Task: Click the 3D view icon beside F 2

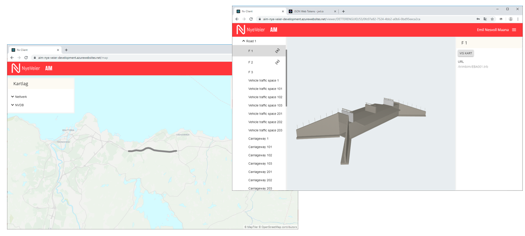Action: pyautogui.click(x=277, y=62)
